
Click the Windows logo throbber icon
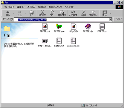click(119, 7)
